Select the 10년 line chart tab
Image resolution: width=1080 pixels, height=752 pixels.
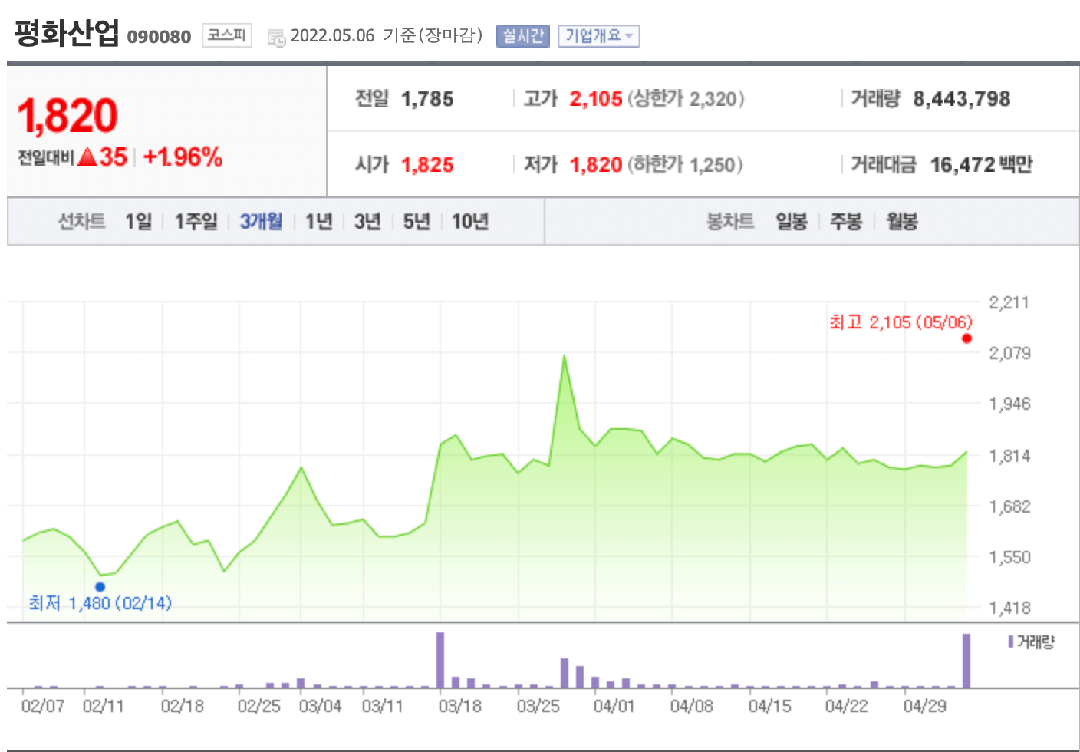[470, 222]
